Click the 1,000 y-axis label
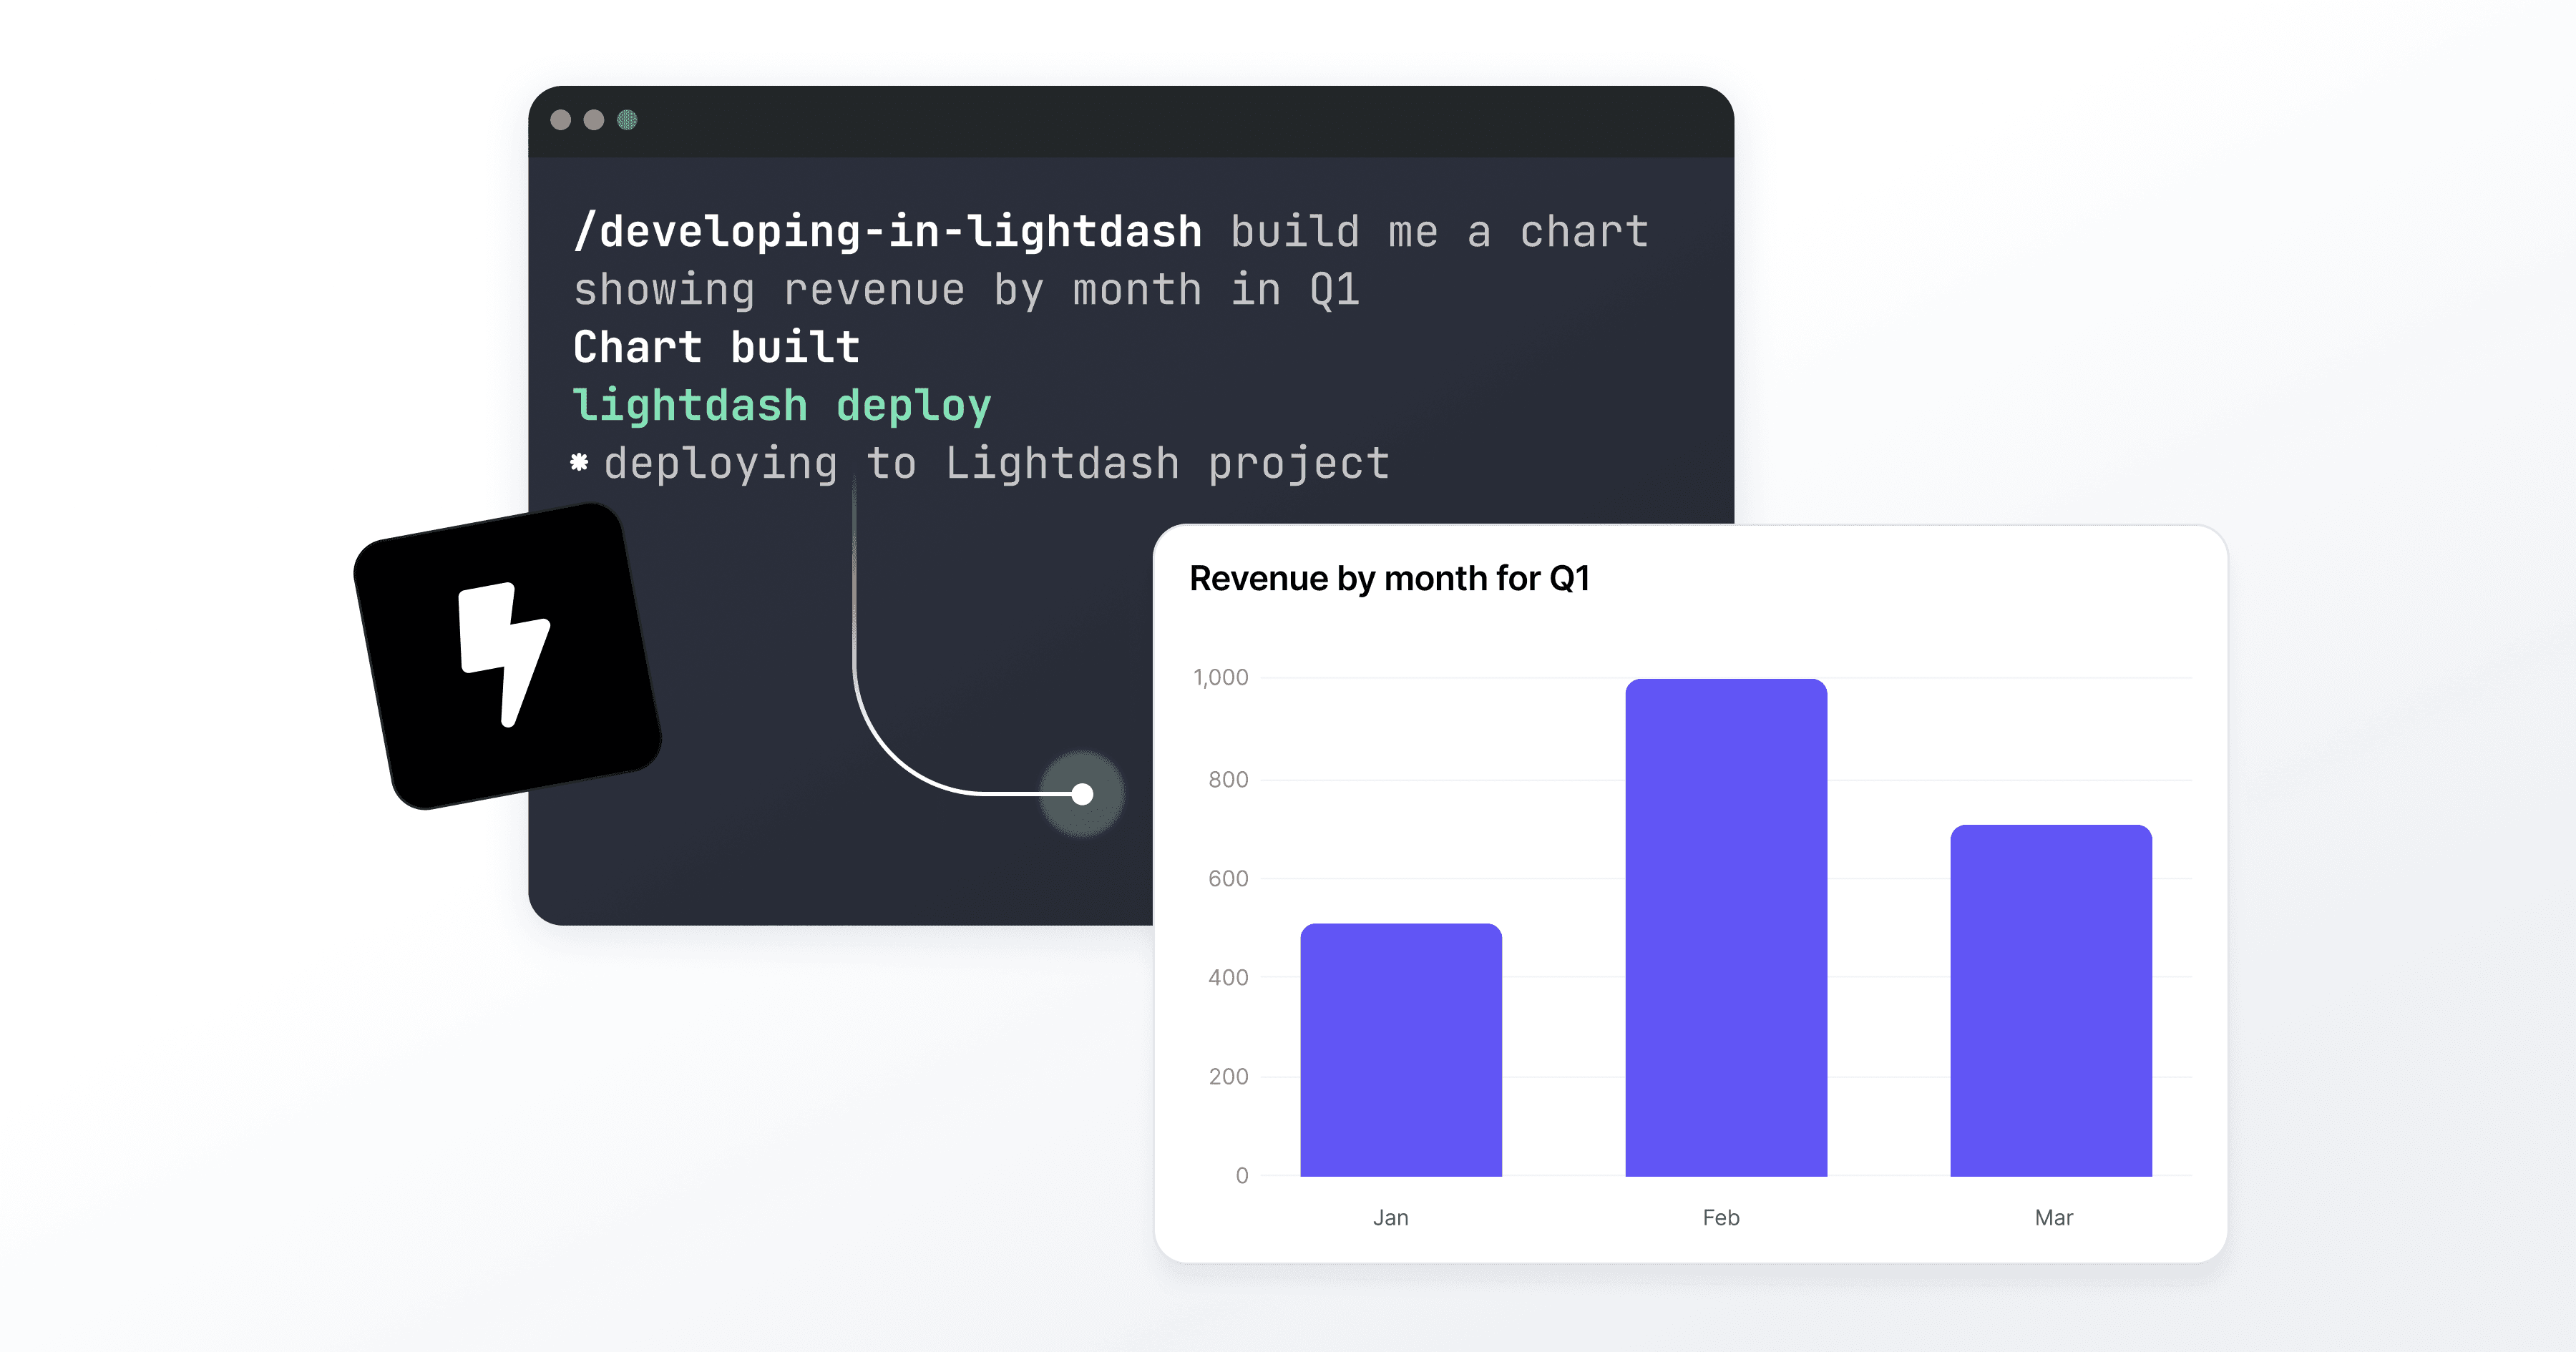This screenshot has height=1352, width=2576. tap(1220, 677)
